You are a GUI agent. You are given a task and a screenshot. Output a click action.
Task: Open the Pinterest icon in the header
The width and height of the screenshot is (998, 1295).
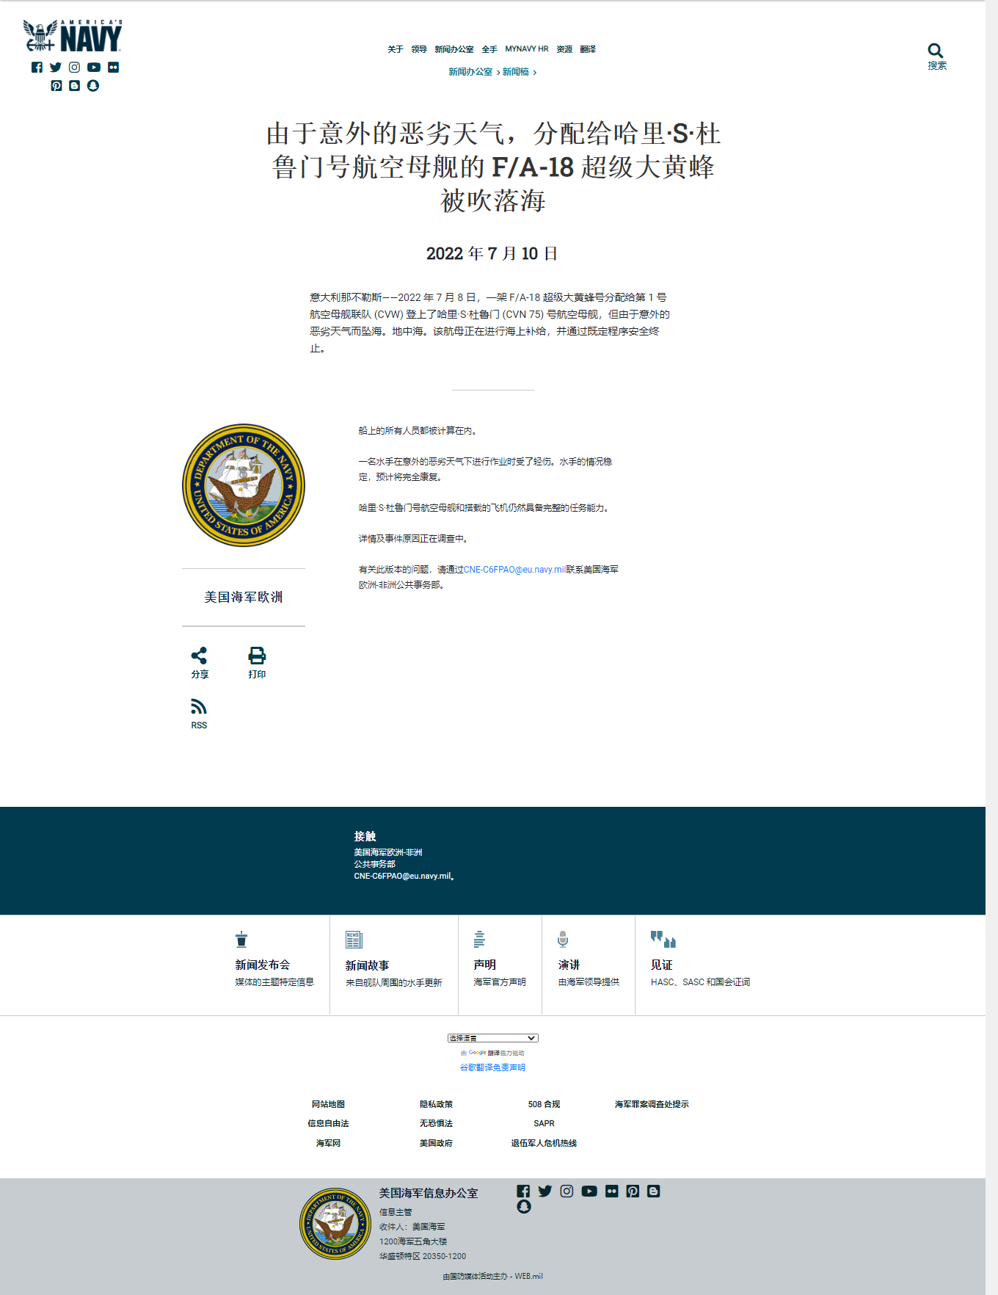[56, 86]
